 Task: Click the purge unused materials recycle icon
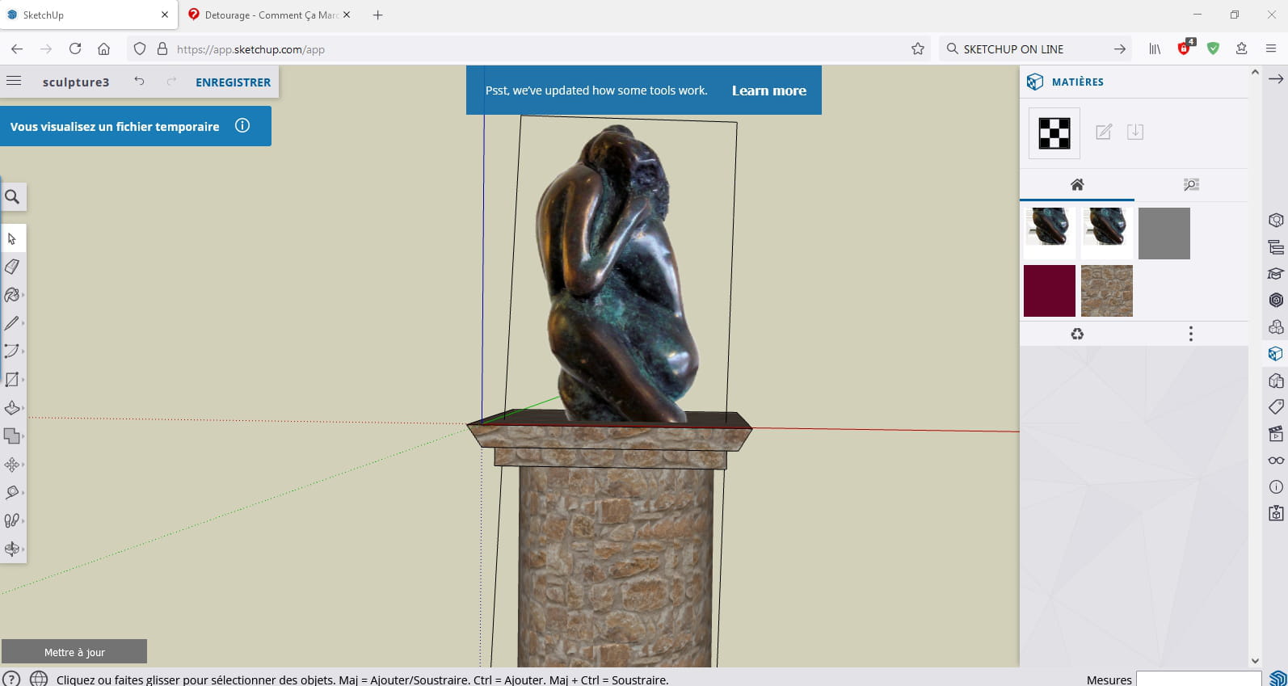(1077, 334)
